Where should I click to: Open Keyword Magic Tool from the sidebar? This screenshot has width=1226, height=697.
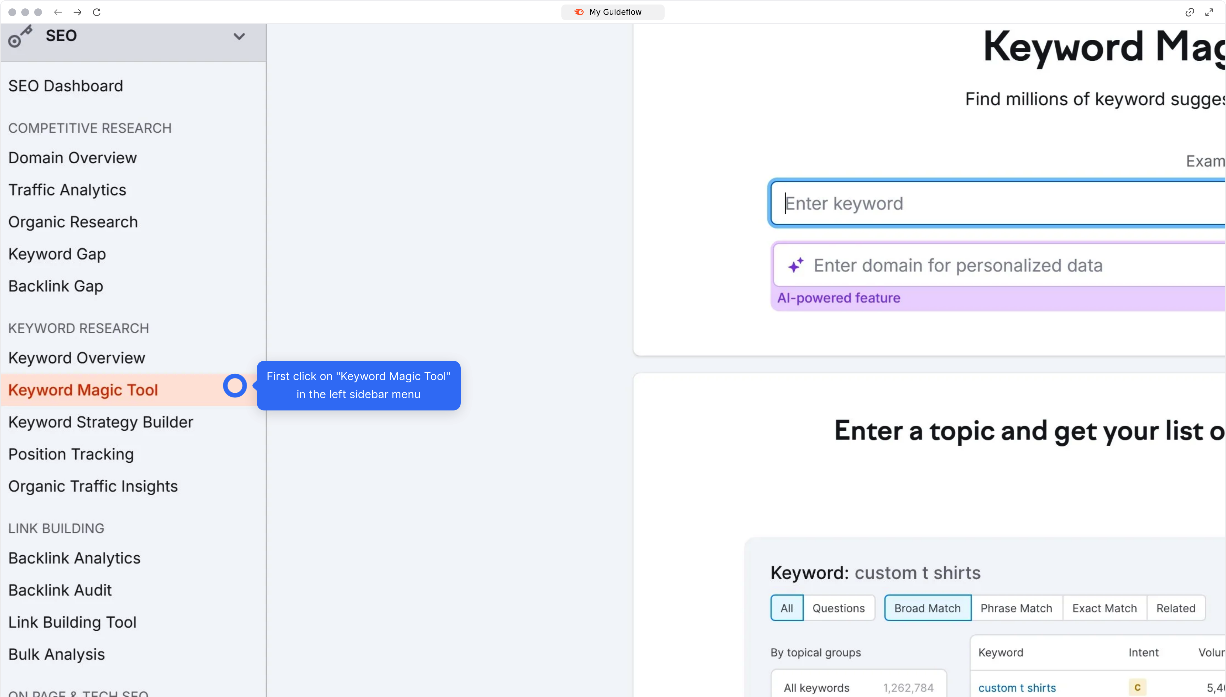83,390
